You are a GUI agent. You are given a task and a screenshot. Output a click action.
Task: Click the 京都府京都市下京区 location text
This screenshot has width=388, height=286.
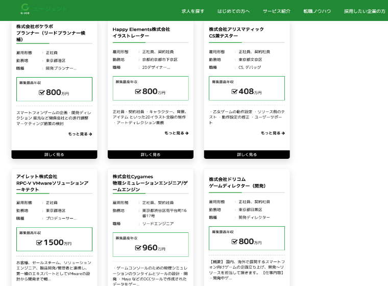tap(160, 60)
